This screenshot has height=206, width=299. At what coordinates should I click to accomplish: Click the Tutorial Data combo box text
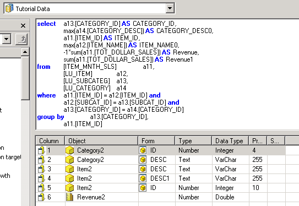coord(32,9)
